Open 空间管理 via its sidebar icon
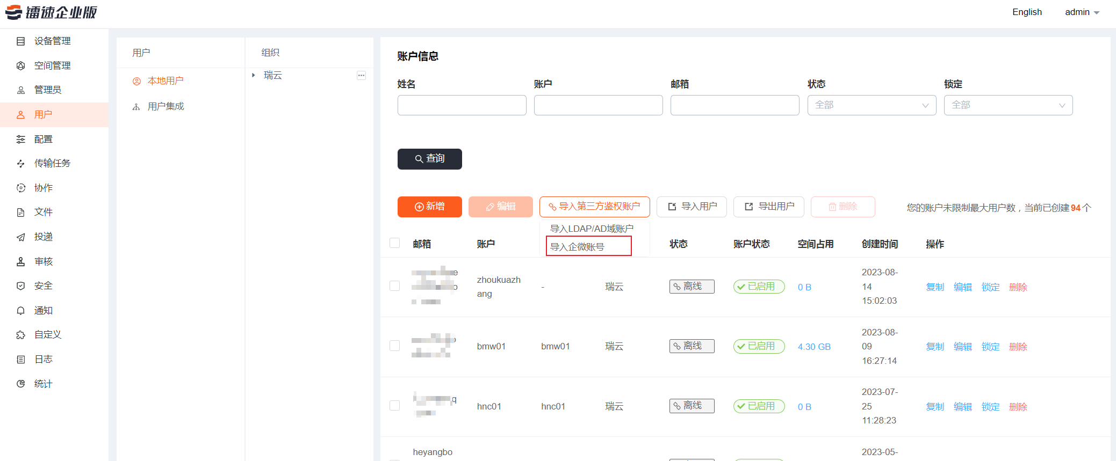Screen dimensions: 1116x461 point(21,65)
